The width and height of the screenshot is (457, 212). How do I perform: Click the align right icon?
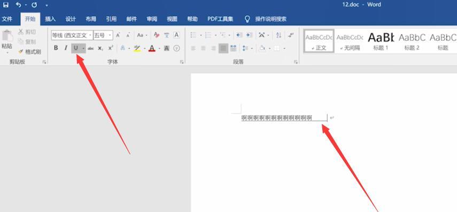click(213, 48)
